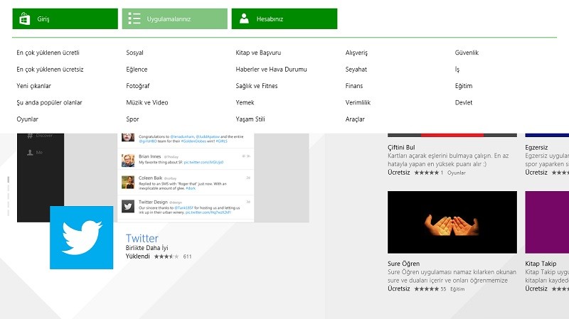Open Yemek category
This screenshot has height=319, width=569.
245,102
